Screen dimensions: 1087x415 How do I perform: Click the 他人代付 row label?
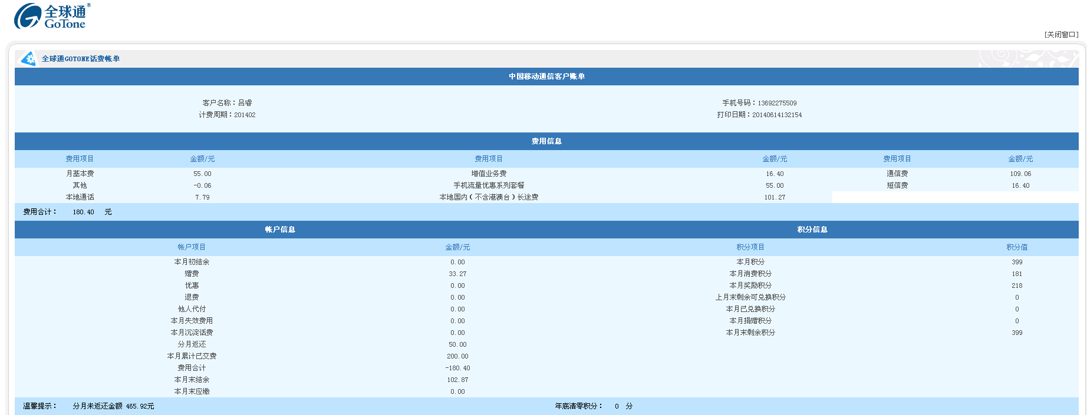point(192,309)
